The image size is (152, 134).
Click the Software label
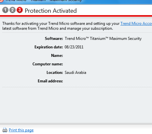click(x=54, y=39)
